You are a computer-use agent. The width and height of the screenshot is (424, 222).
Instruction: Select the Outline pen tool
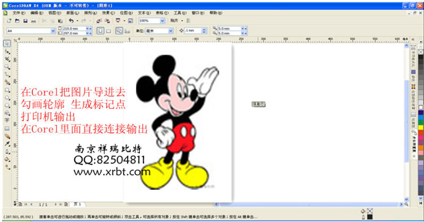pos(7,152)
